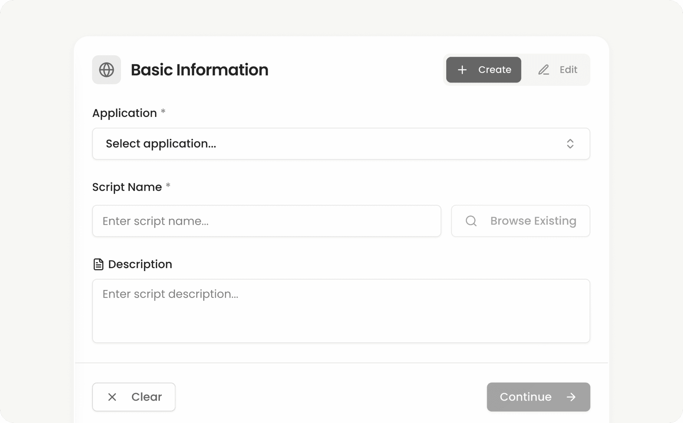
Task: Click the globe icon next to Basic Information
Action: [x=106, y=69]
